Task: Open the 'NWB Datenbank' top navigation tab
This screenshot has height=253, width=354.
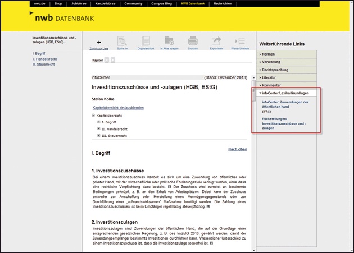Action: (x=193, y=3)
